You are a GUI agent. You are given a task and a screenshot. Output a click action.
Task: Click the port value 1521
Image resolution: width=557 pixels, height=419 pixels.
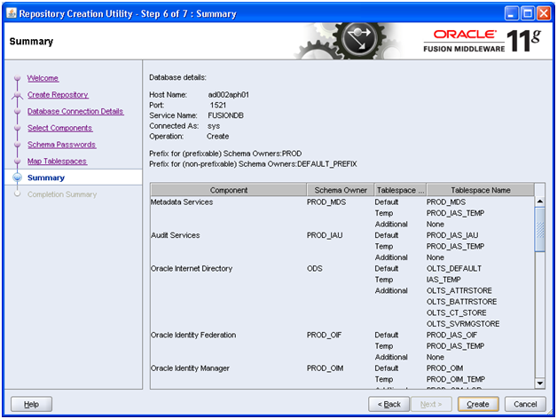click(x=218, y=105)
